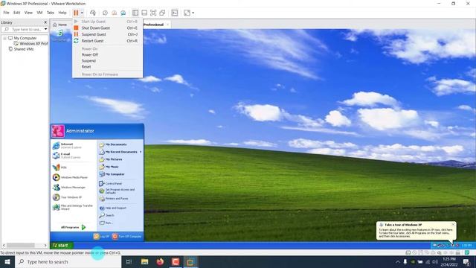The width and height of the screenshot is (476, 268).
Task: Open Windows Messenger from Start menu
Action: 74,188
